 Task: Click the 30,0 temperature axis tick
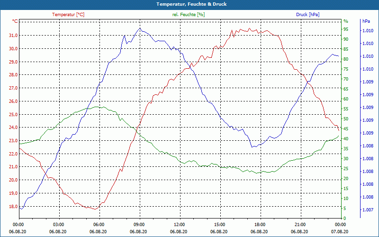[13, 49]
